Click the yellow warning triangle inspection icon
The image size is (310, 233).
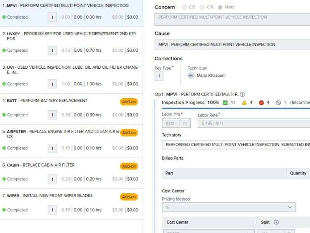pyautogui.click(x=245, y=103)
